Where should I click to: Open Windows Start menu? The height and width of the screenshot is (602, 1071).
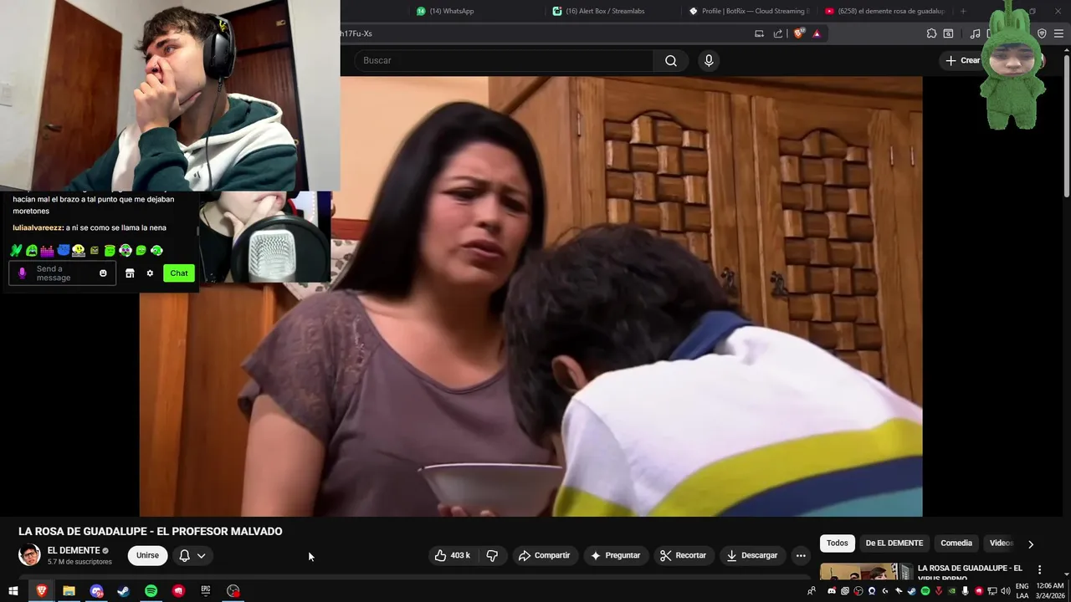coord(13,591)
